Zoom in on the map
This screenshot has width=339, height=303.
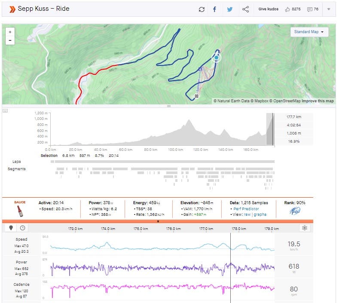10,32
